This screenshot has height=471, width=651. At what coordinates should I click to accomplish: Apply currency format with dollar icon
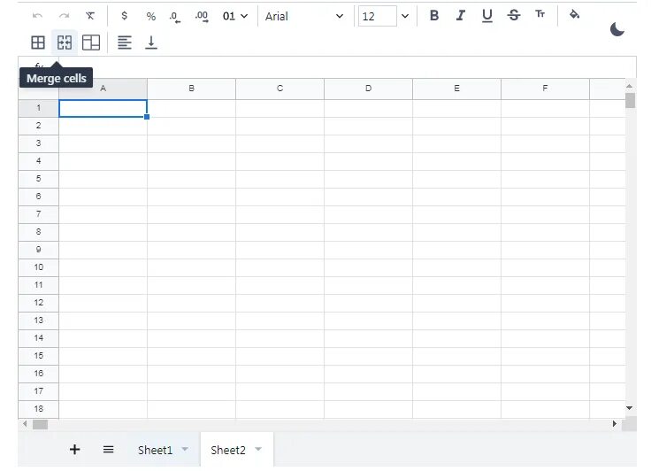click(124, 16)
